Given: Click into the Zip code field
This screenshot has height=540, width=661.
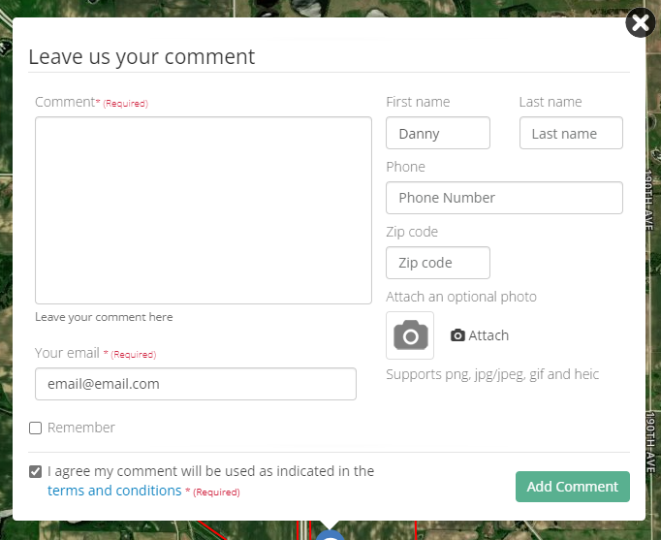Looking at the screenshot, I should click(438, 263).
